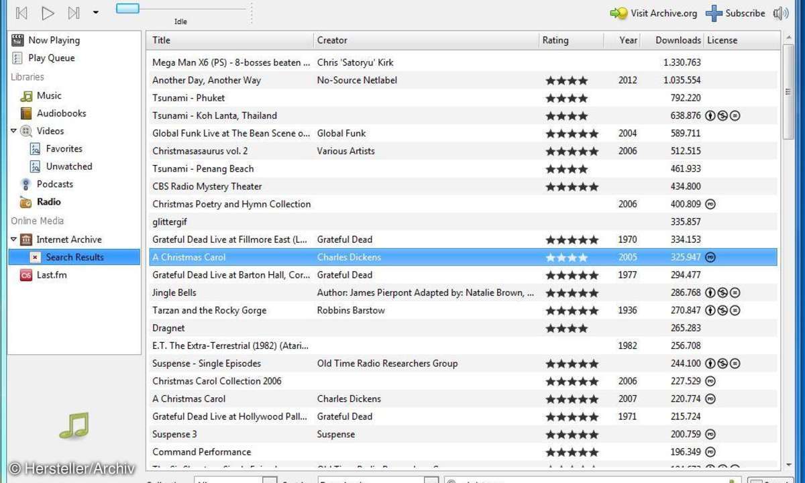This screenshot has width=805, height=483.
Task: Click creator Robbins Barstow cell
Action: coord(351,310)
